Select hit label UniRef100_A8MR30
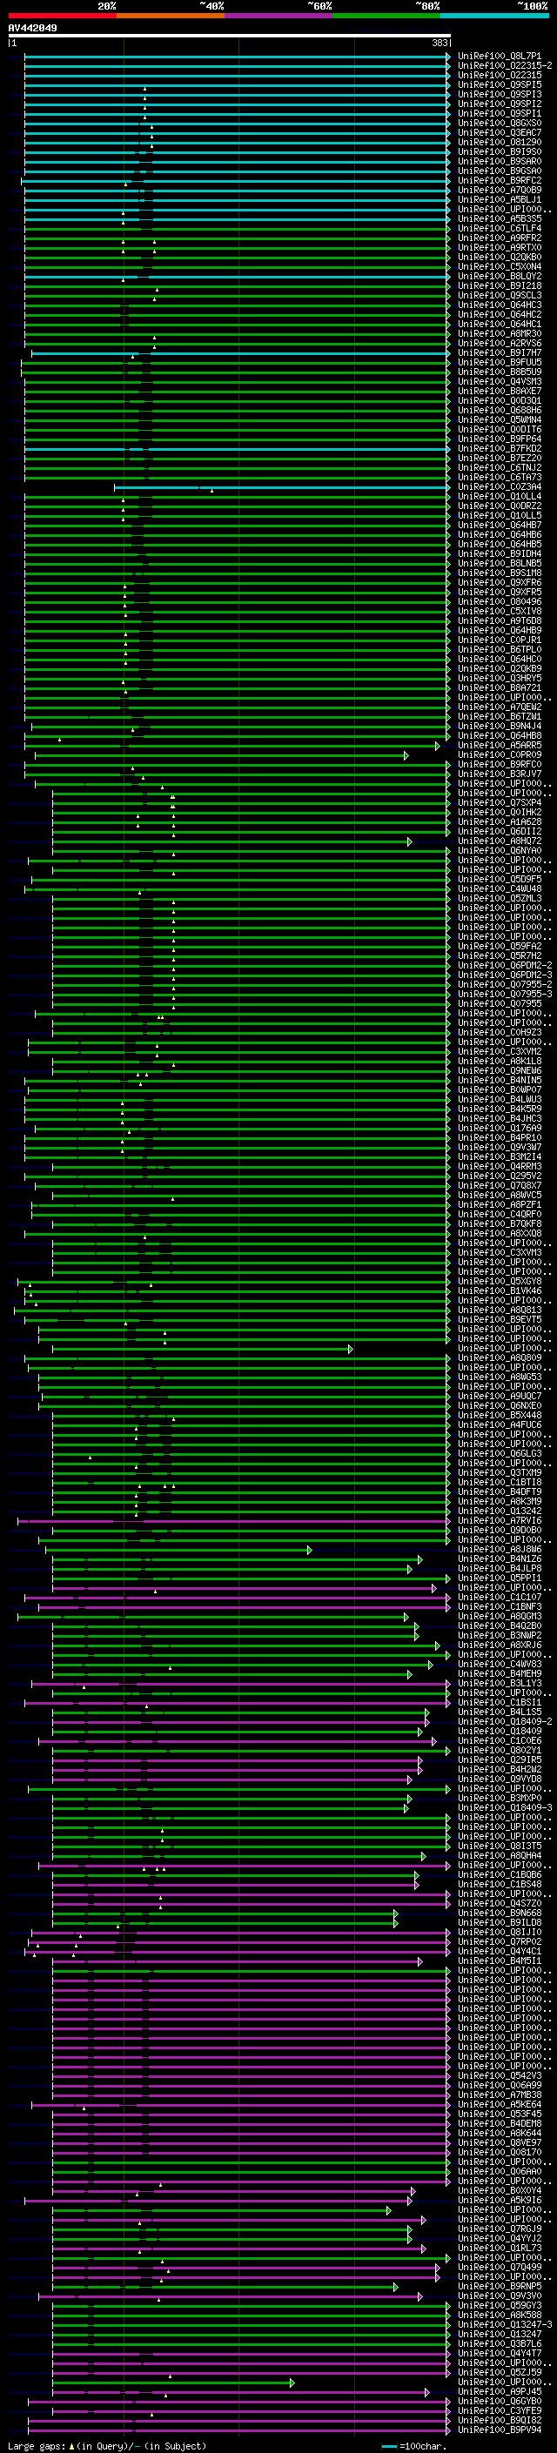This screenshot has height=2453, width=557. pyautogui.click(x=500, y=333)
